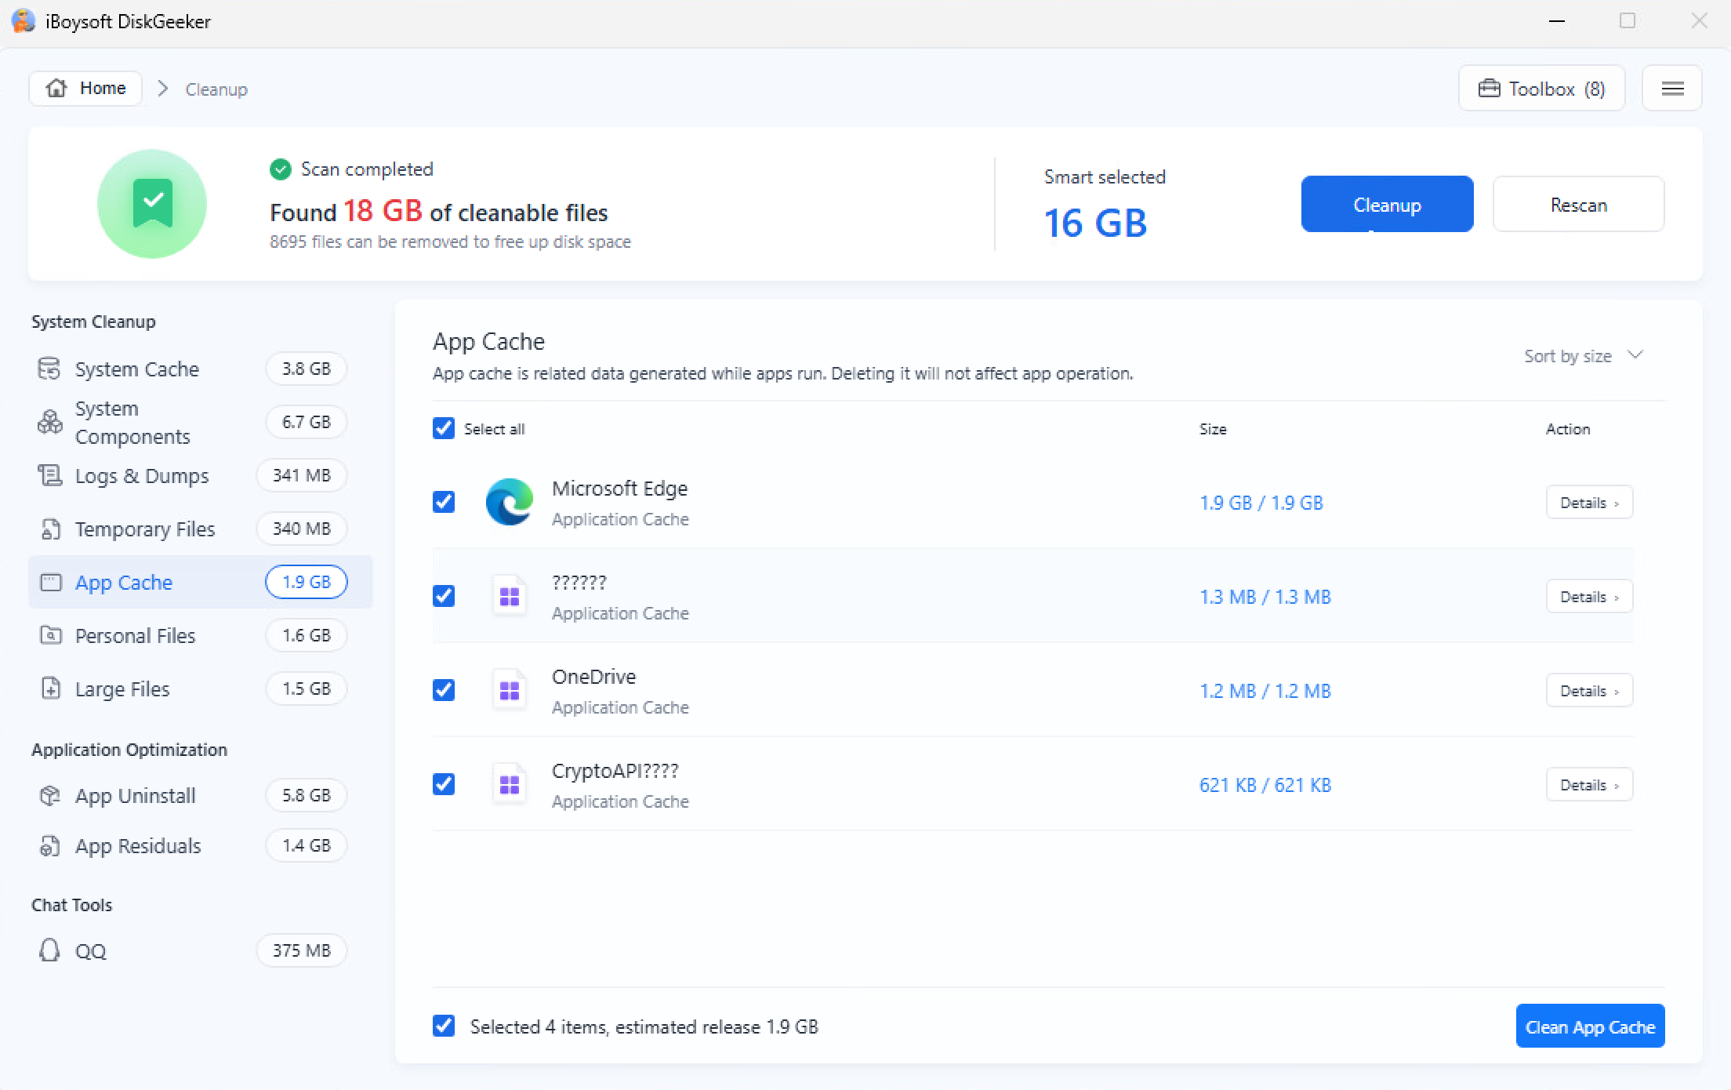This screenshot has width=1731, height=1090.
Task: Click the System Cache sidebar icon
Action: coord(49,369)
